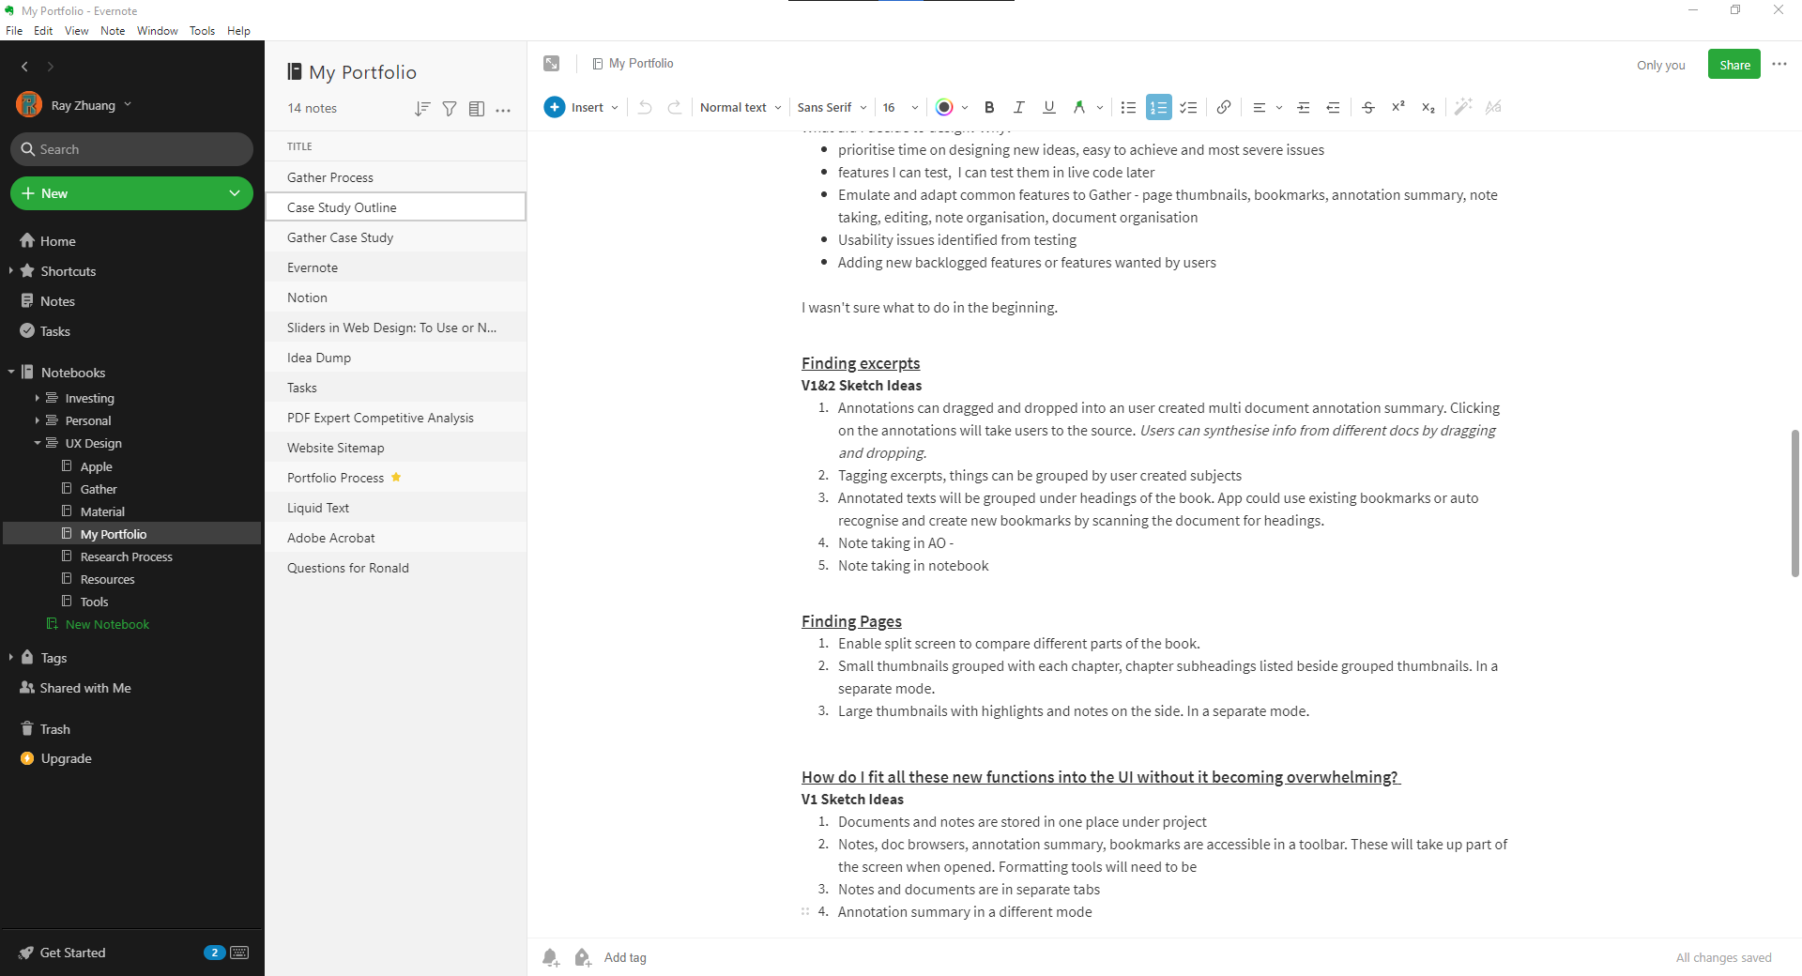Open the Note menu in the menu bar
This screenshot has width=1802, height=976.
pos(113,30)
